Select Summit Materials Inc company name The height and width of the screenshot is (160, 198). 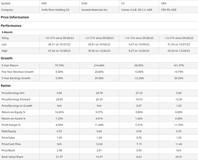point(94,10)
